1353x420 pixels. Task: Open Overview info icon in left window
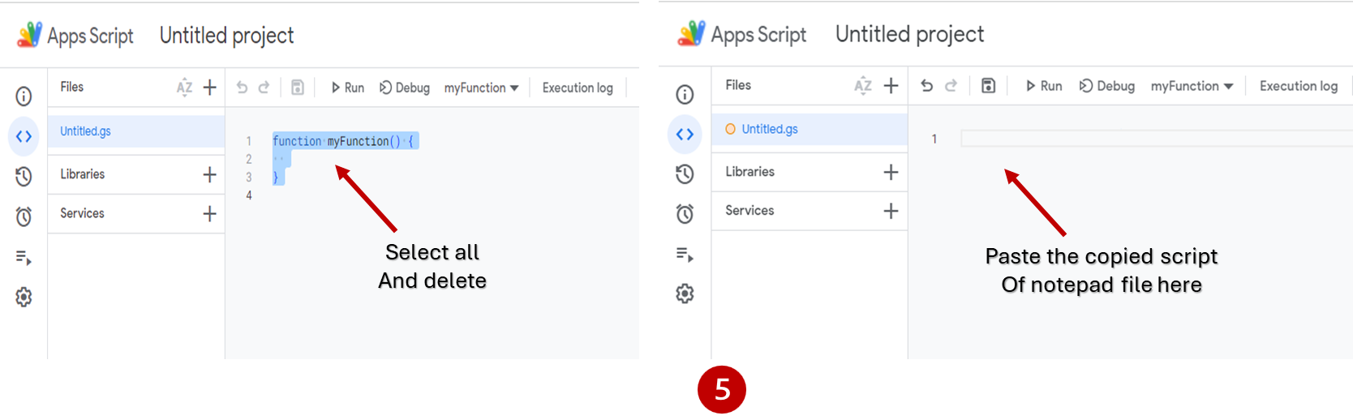coord(24,96)
